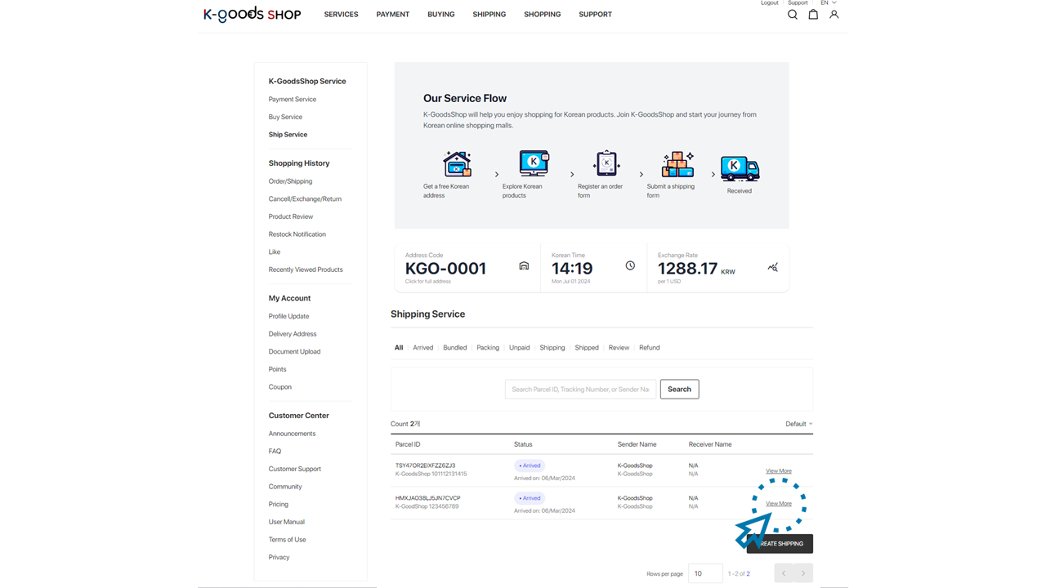Click the delivery truck Received icon
Viewport: 1046px width, 588px height.
click(740, 168)
